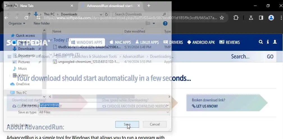This screenshot has height=139, width=283.
Task: Click the file list horizontal scrollbar
Action: (x=93, y=97)
